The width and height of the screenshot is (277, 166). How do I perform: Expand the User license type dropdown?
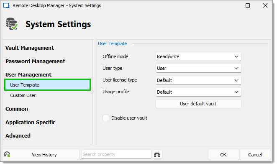pos(198,80)
